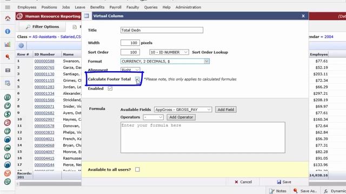Open the gray card icon in sidebar
This screenshot has width=346, height=194.
8,71
